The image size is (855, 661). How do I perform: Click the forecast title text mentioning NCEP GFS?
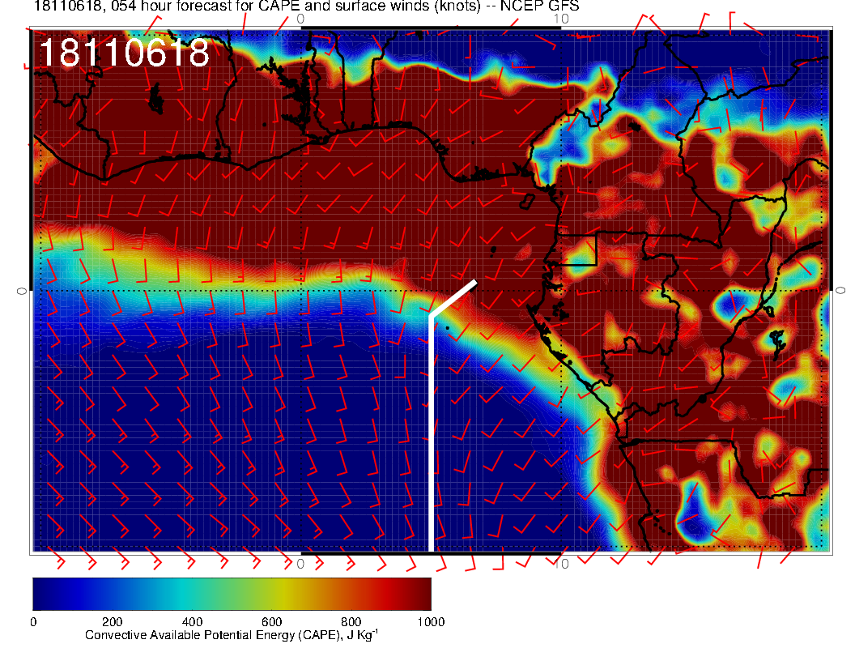(x=306, y=6)
